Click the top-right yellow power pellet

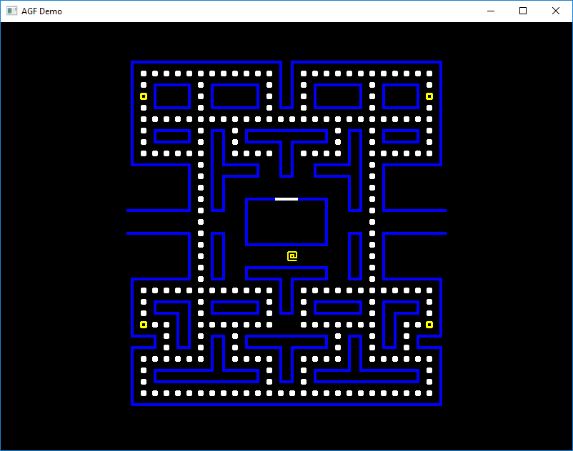(429, 96)
